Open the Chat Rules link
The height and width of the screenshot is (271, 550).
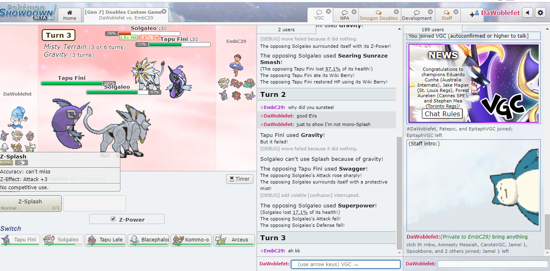point(442,114)
